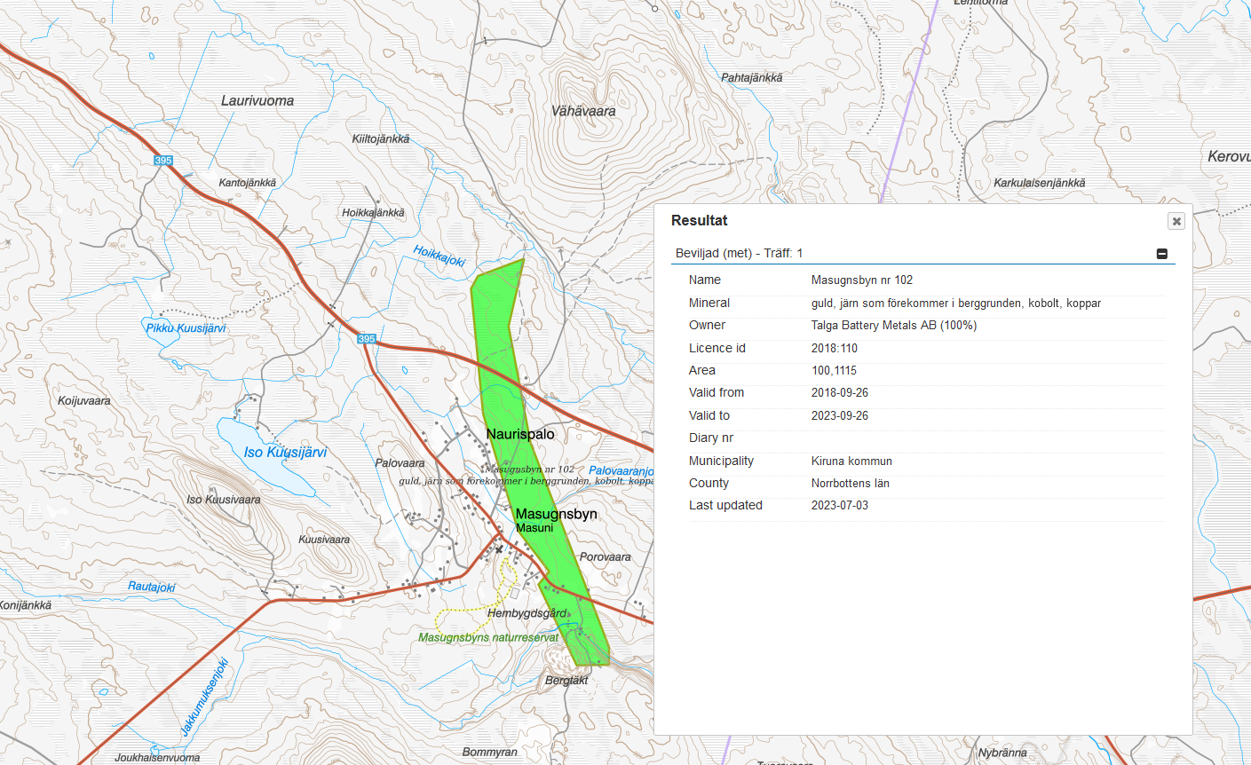This screenshot has height=765, width=1251.
Task: Click the italic 'Masugnsbyn nr 102' map annotation
Action: (531, 469)
